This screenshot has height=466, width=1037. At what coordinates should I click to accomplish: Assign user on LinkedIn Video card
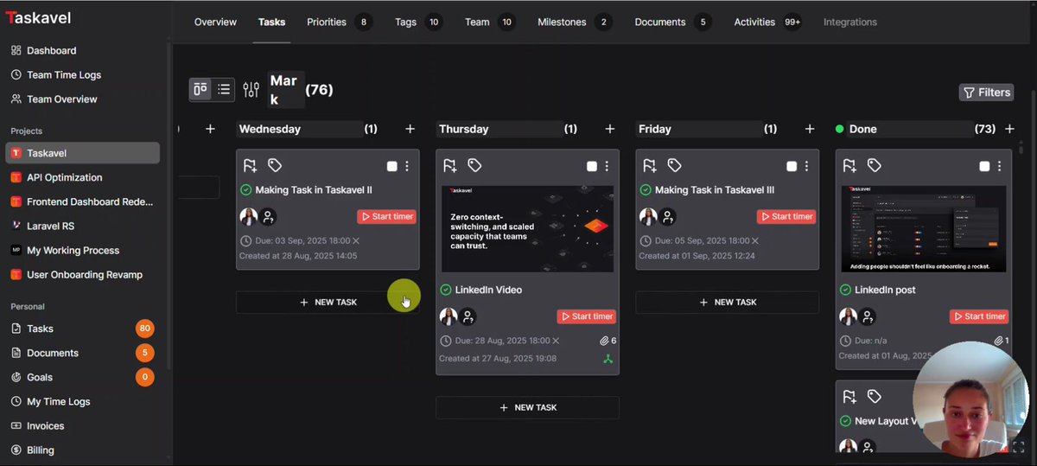point(468,316)
